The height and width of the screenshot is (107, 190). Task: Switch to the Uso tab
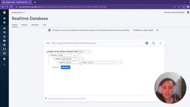tap(45, 25)
